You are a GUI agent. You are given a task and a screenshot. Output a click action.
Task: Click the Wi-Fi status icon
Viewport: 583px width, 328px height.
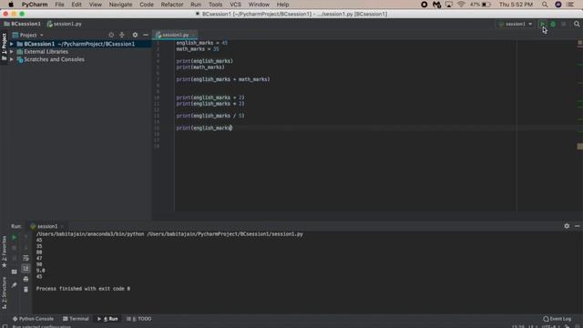pyautogui.click(x=462, y=5)
